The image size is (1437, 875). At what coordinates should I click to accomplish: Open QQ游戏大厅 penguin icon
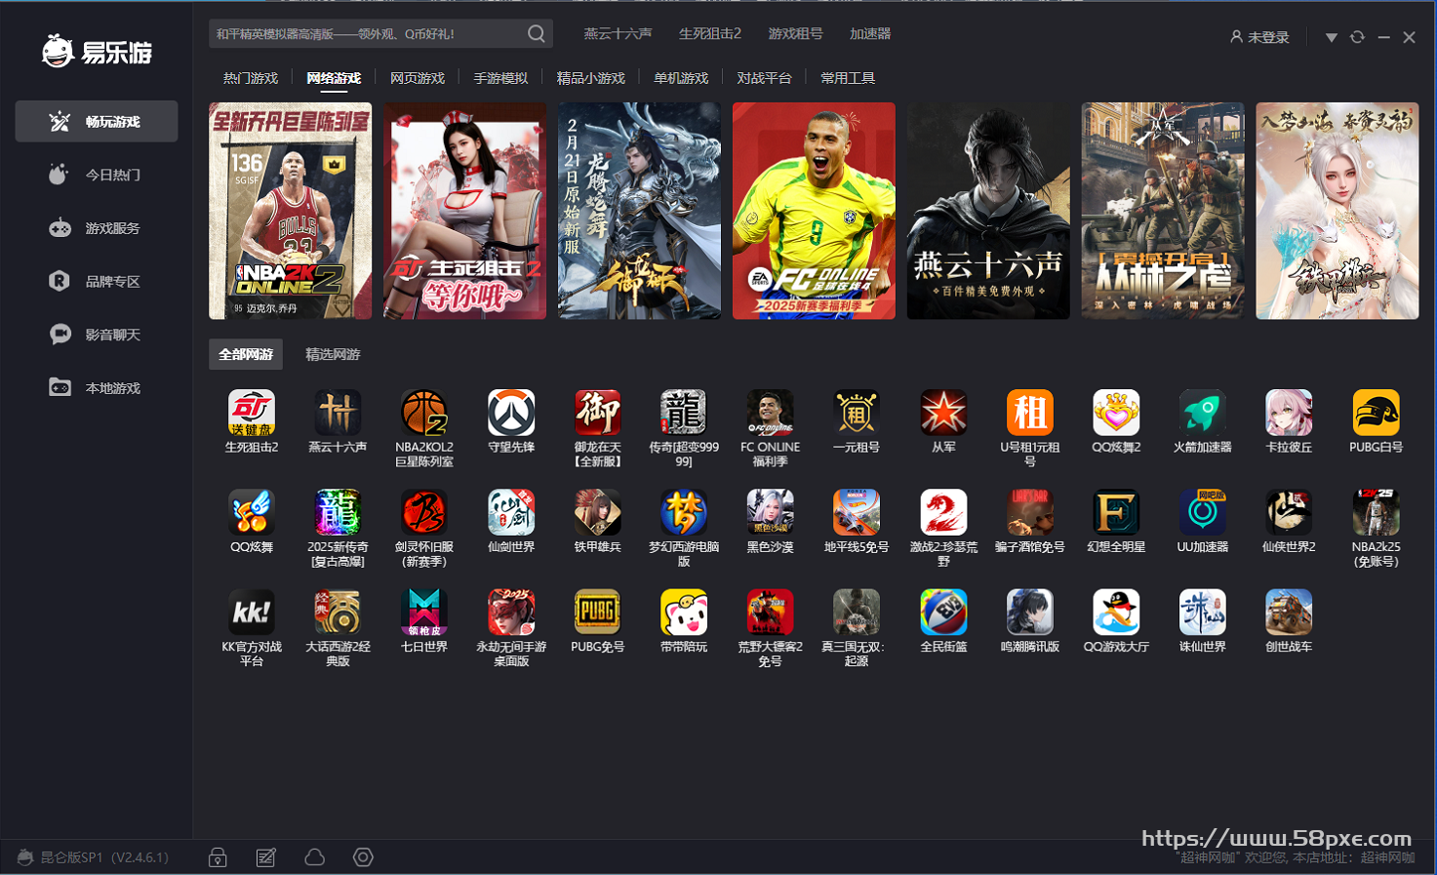(x=1116, y=612)
